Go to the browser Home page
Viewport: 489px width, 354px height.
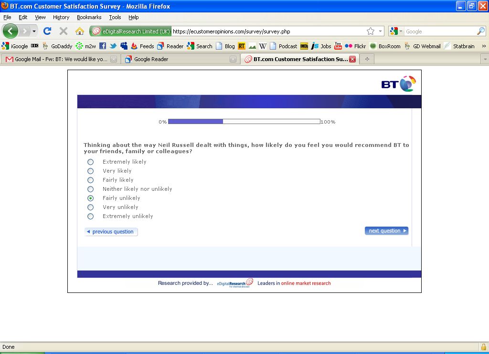[x=80, y=31]
